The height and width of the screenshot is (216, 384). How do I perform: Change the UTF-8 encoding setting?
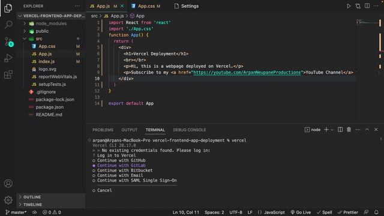(x=236, y=212)
